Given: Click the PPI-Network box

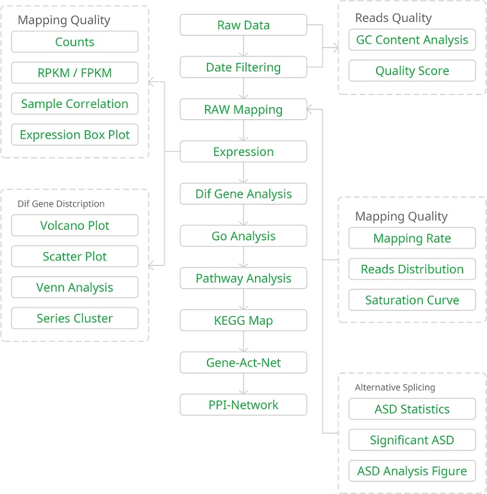Looking at the screenshot, I should 244,405.
